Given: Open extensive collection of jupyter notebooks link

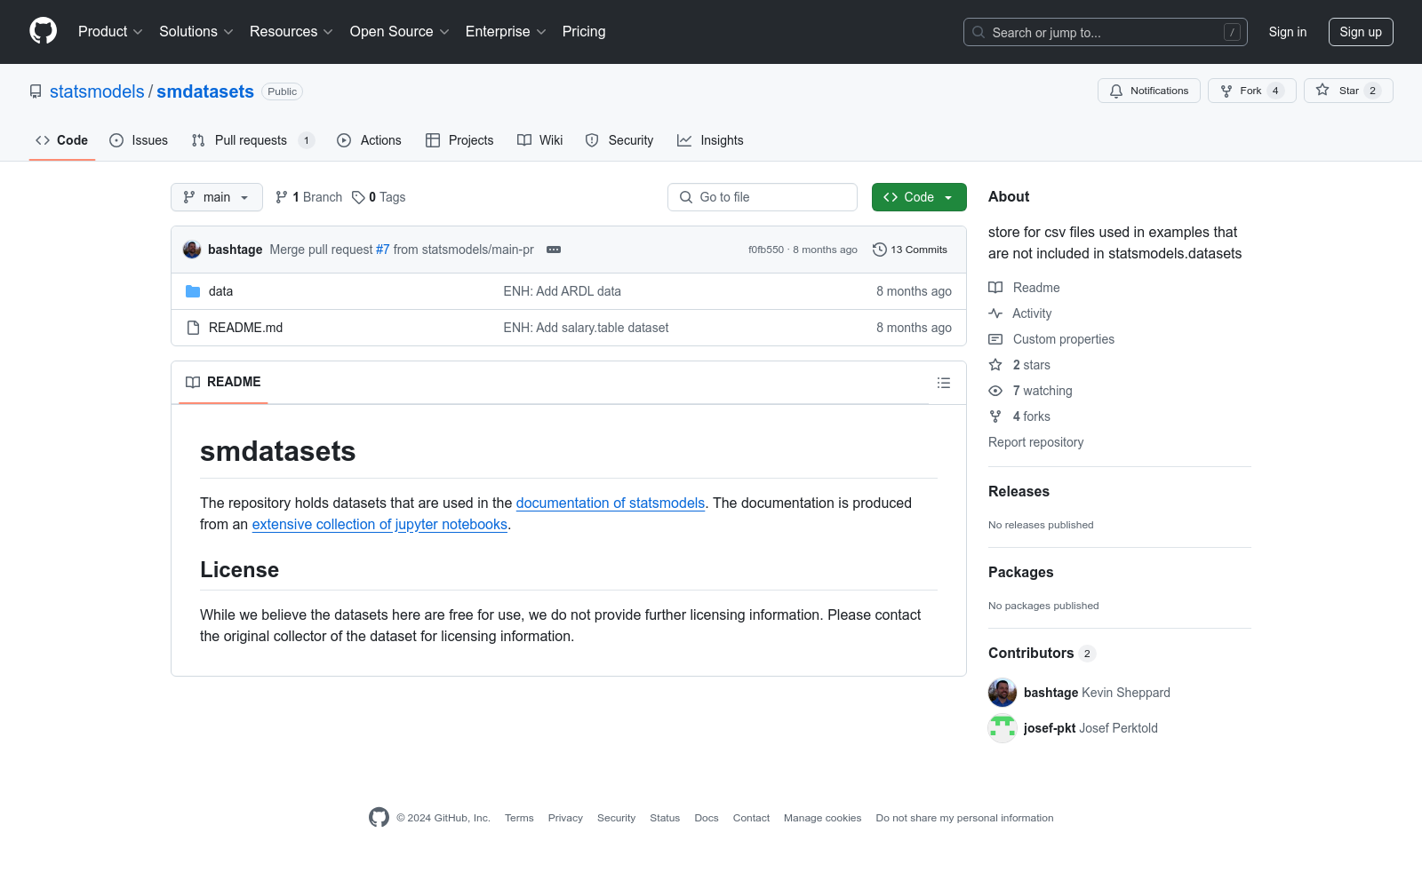Looking at the screenshot, I should (x=379, y=524).
